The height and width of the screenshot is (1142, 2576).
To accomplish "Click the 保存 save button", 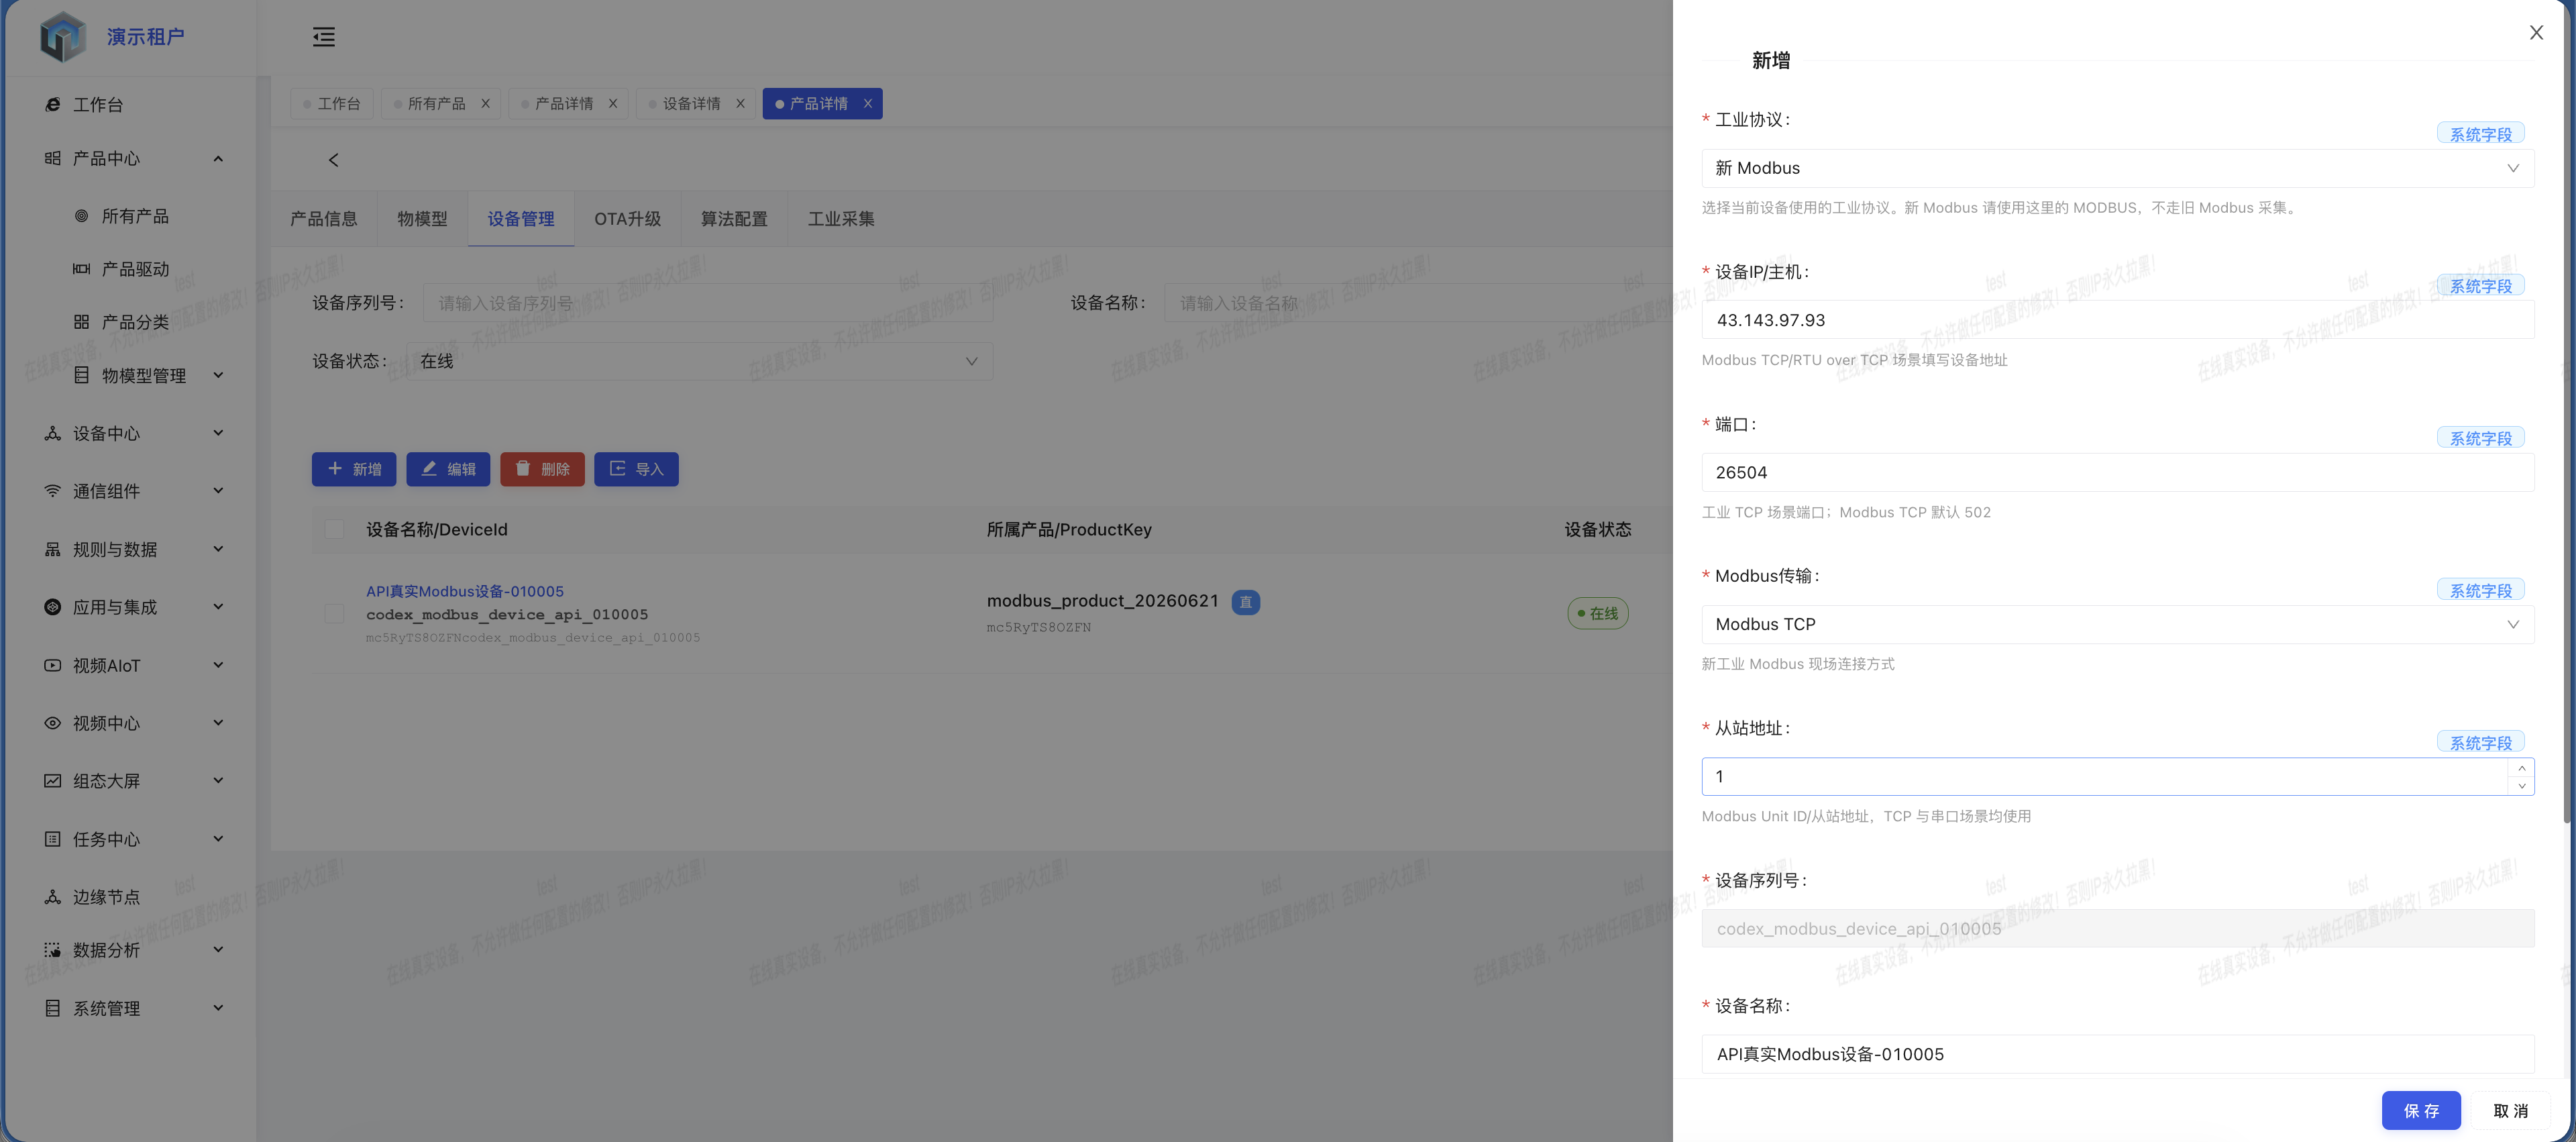I will (2421, 1111).
